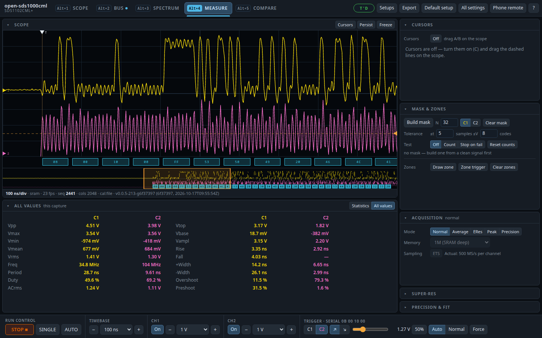
Task: Click the Export button
Action: (x=409, y=8)
